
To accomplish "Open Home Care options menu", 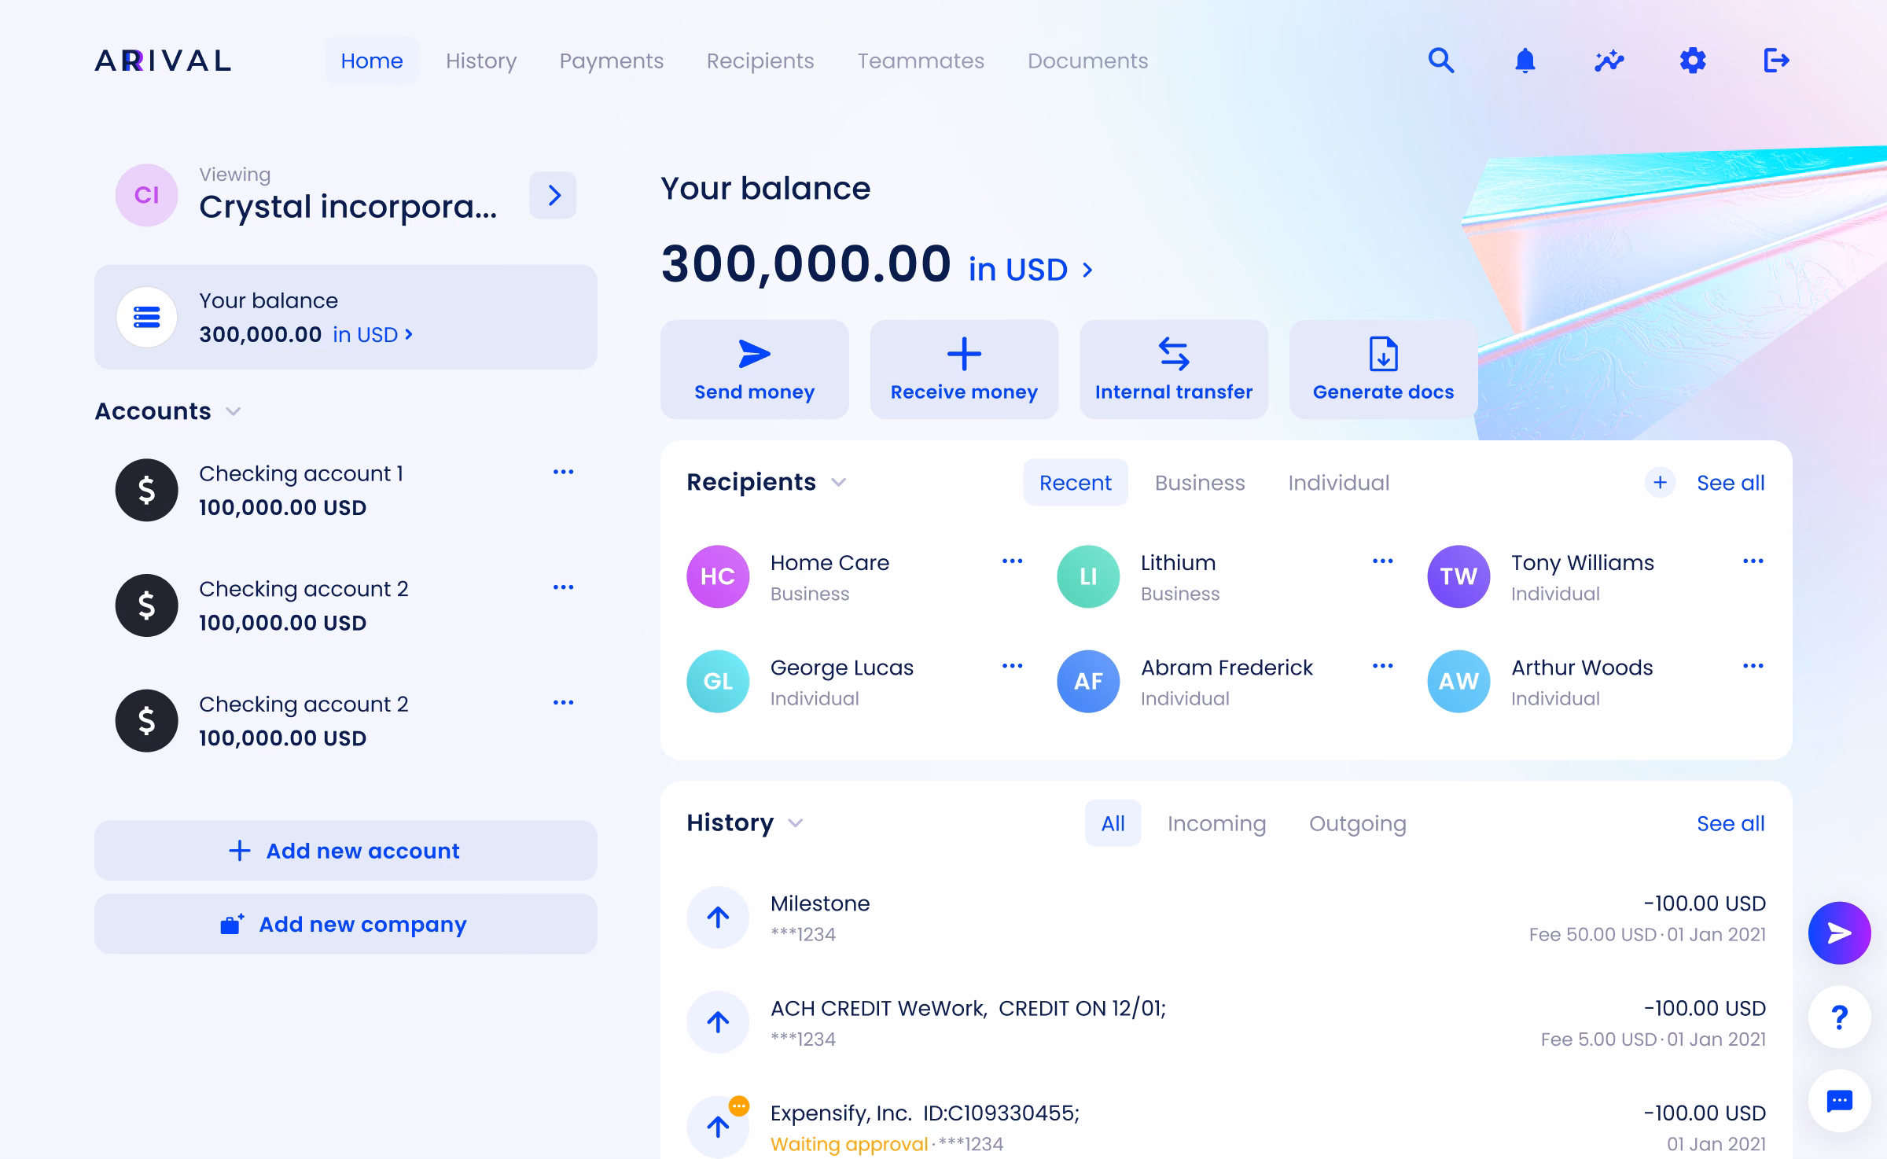I will tap(1012, 561).
